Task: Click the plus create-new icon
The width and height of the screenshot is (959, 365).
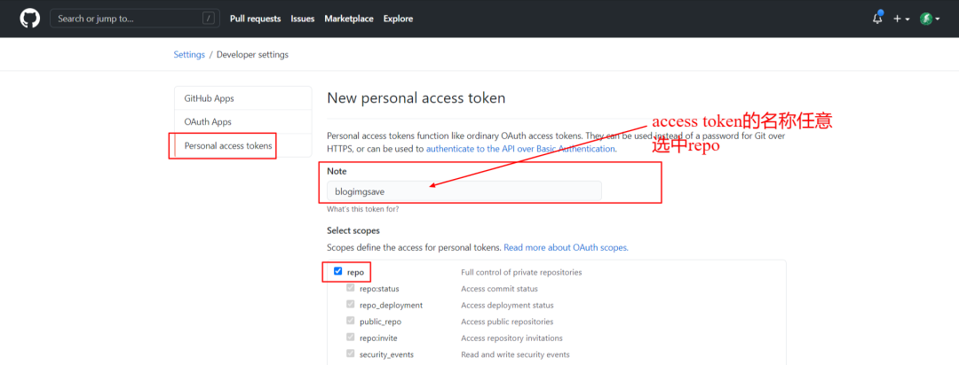Action: coord(897,19)
